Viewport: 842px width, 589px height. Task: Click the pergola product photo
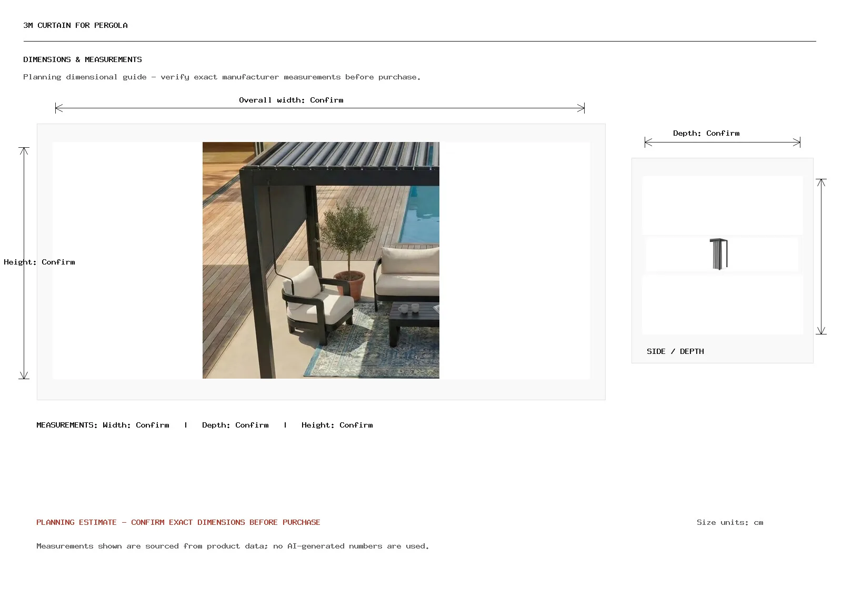click(x=321, y=260)
